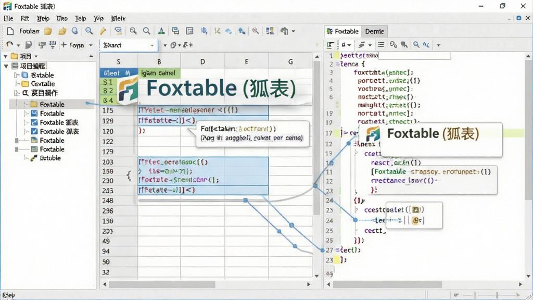Click the outline icon in code editor toolbar
Screen dimensions: 533x300
(x=330, y=45)
